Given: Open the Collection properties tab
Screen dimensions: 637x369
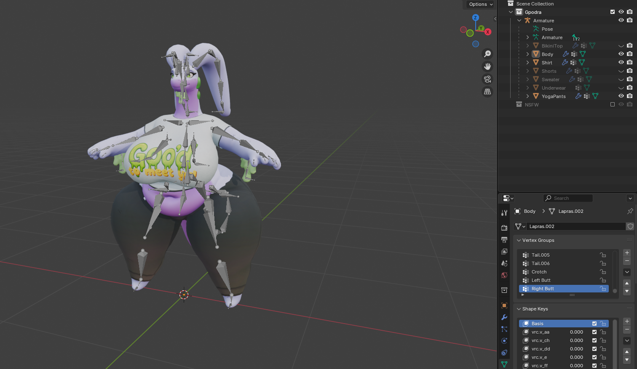Looking at the screenshot, I should point(504,290).
